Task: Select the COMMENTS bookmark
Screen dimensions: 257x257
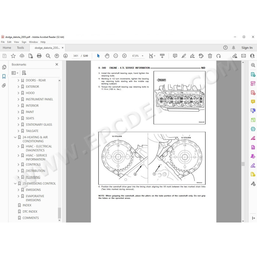Action: coord(30,218)
